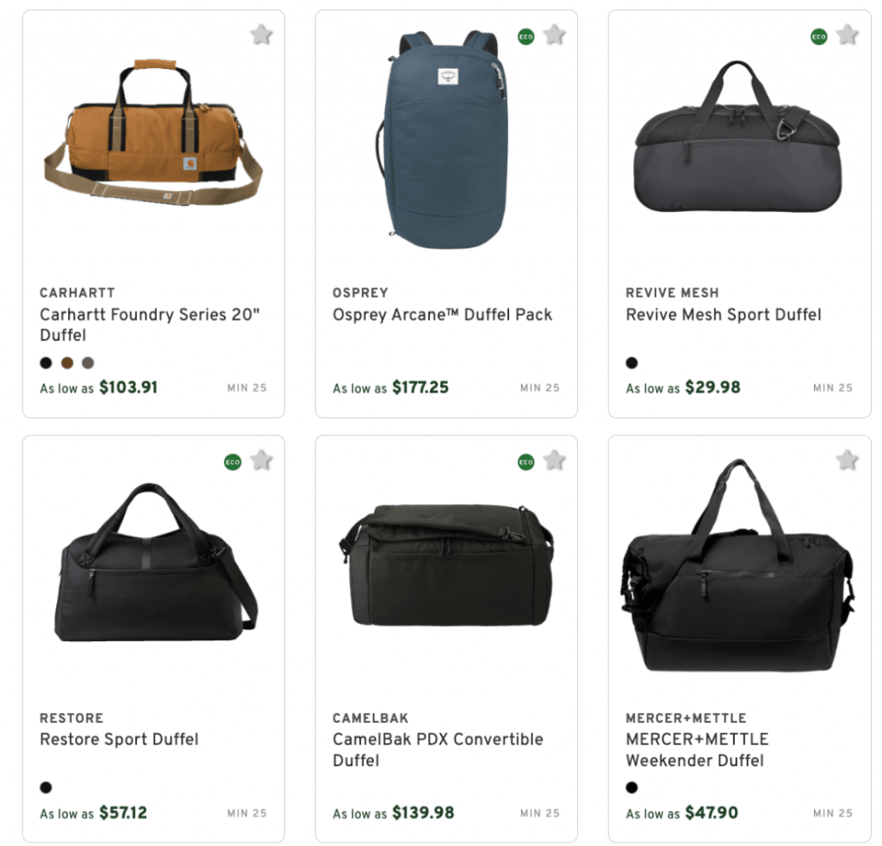
Task: Click the star on the Osprey Arcane duffel
Action: [554, 35]
